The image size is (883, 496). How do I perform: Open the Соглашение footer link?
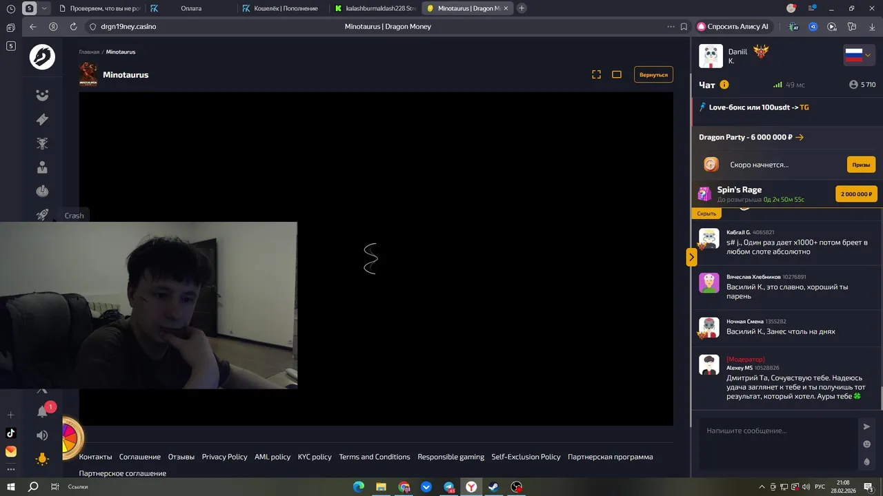pos(140,457)
